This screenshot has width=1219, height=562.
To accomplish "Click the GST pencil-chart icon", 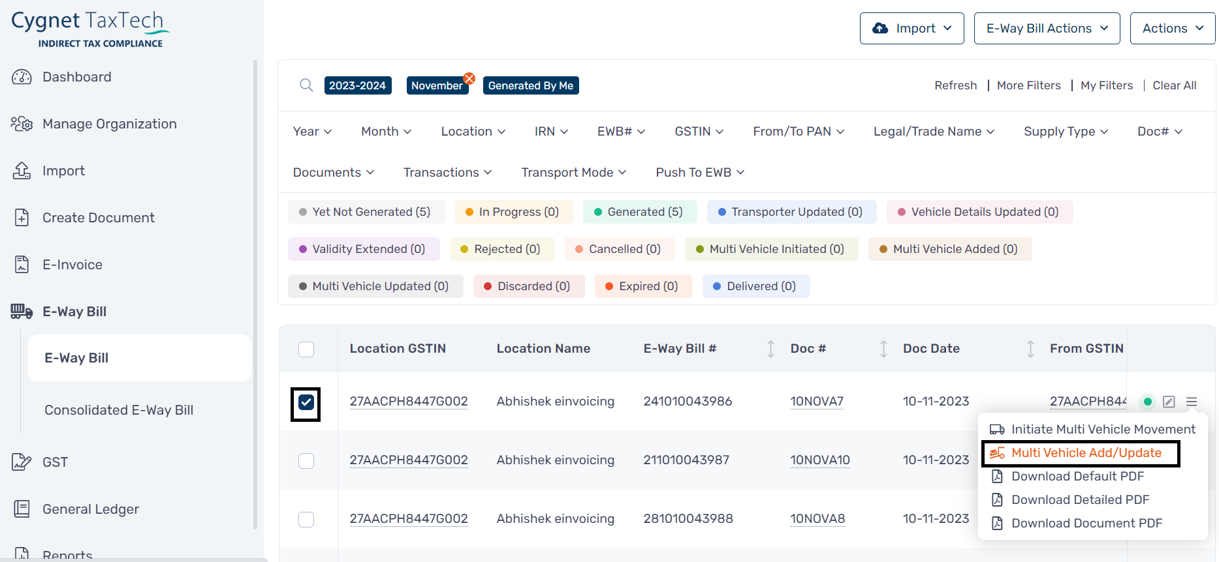I will (x=22, y=462).
